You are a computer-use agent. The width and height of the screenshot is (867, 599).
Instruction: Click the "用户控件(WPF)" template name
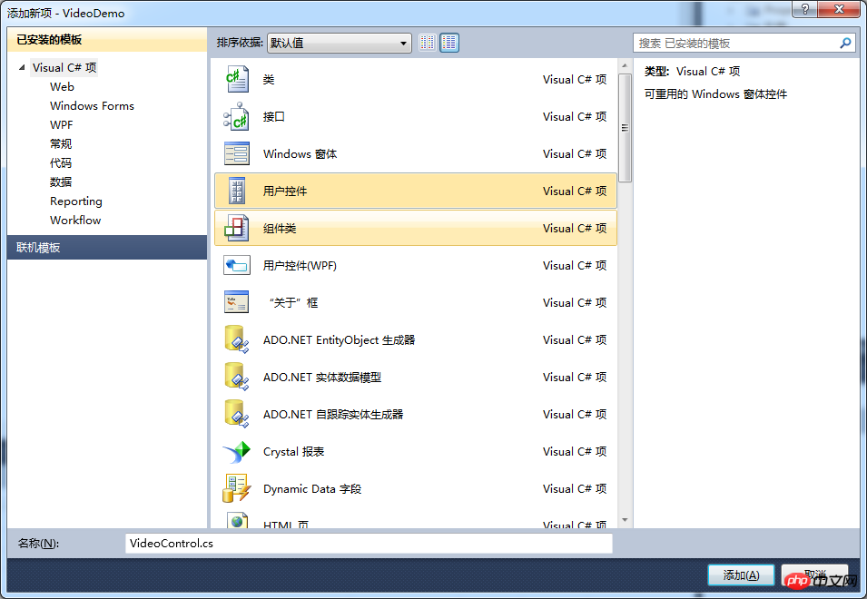pos(300,265)
